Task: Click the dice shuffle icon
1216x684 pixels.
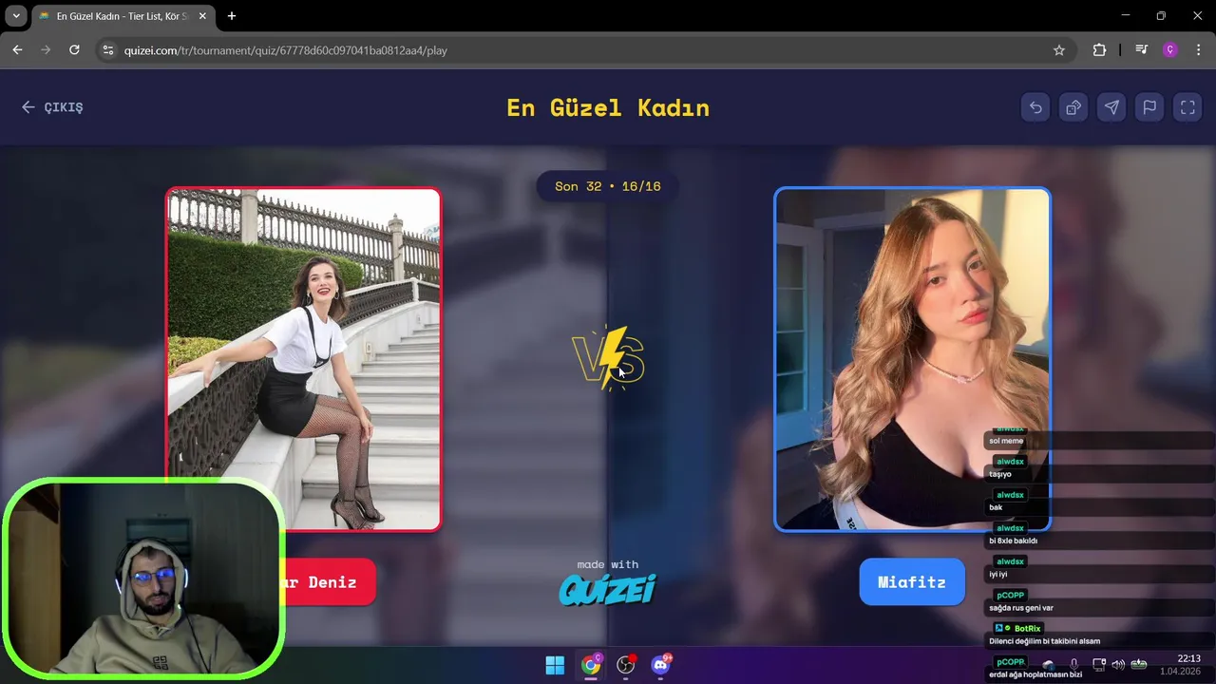Action: (x=1073, y=107)
